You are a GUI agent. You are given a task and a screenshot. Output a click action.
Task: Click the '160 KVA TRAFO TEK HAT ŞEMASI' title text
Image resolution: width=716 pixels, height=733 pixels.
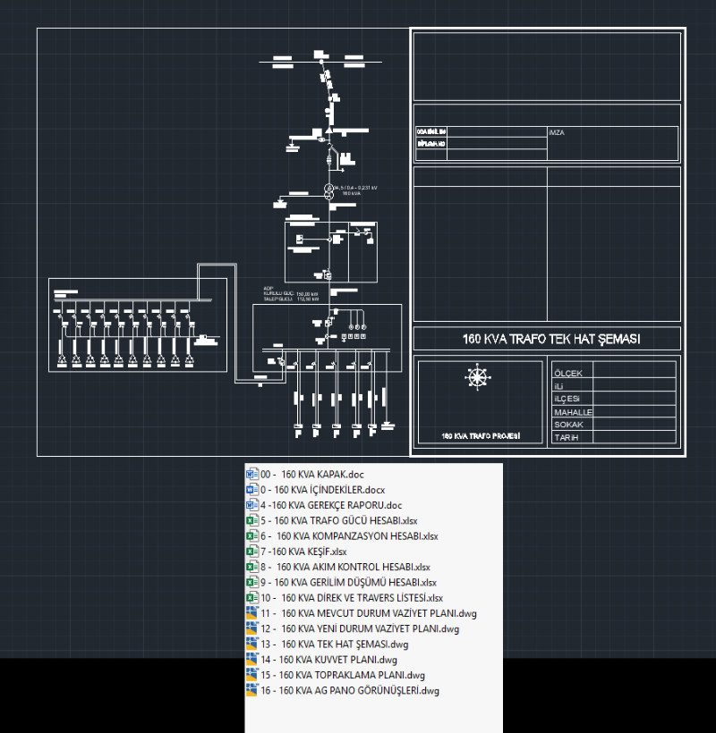545,339
